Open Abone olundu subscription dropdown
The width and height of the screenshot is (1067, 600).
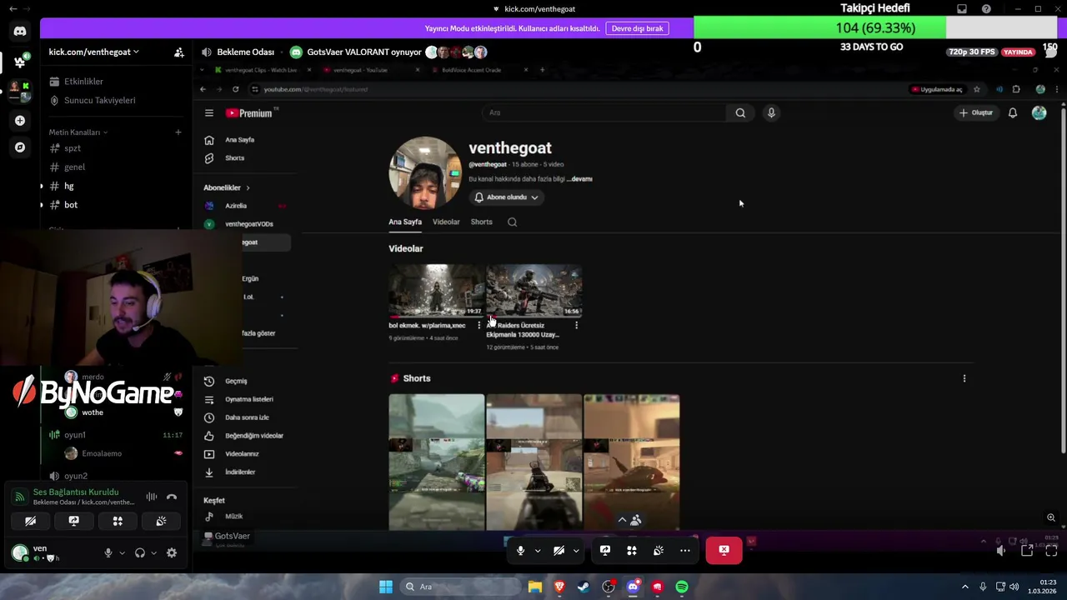(507, 197)
